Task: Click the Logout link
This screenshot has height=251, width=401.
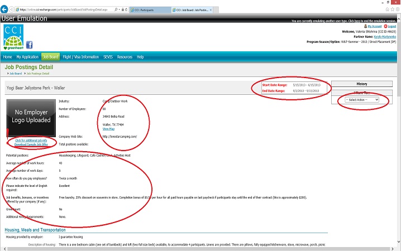Action: pyautogui.click(x=392, y=26)
